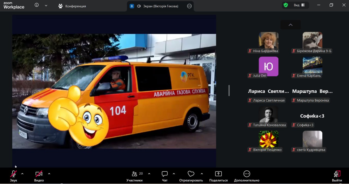
Task: Click the panel divider resize handle
Action: 229,90
